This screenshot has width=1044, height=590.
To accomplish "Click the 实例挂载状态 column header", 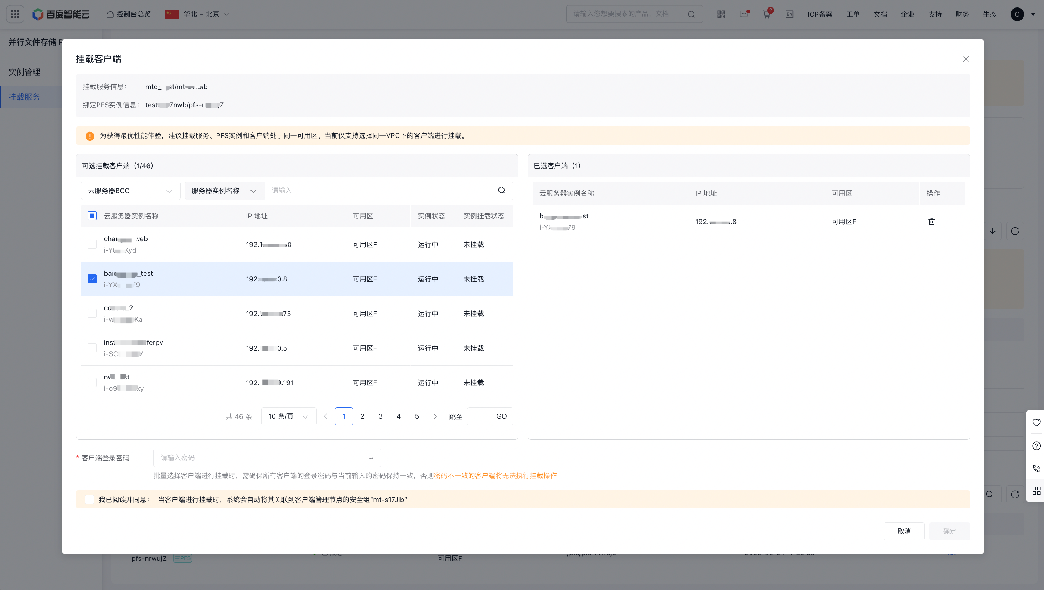I will click(484, 216).
